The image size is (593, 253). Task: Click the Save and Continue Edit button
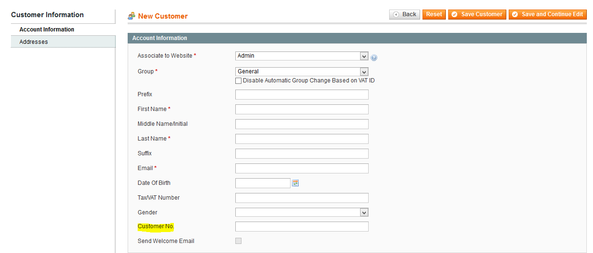pyautogui.click(x=547, y=14)
